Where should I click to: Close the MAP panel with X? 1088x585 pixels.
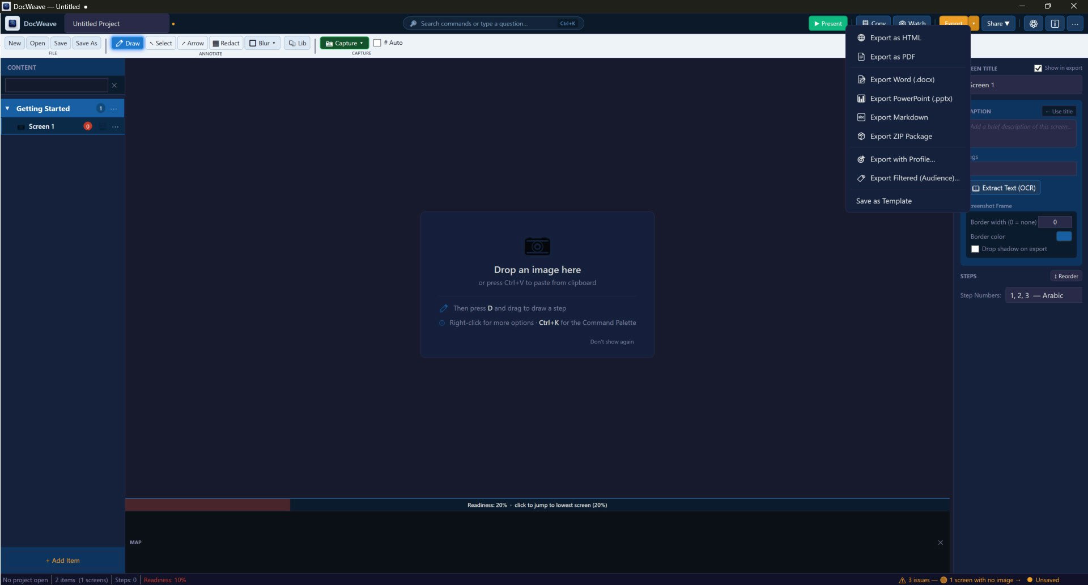941,543
